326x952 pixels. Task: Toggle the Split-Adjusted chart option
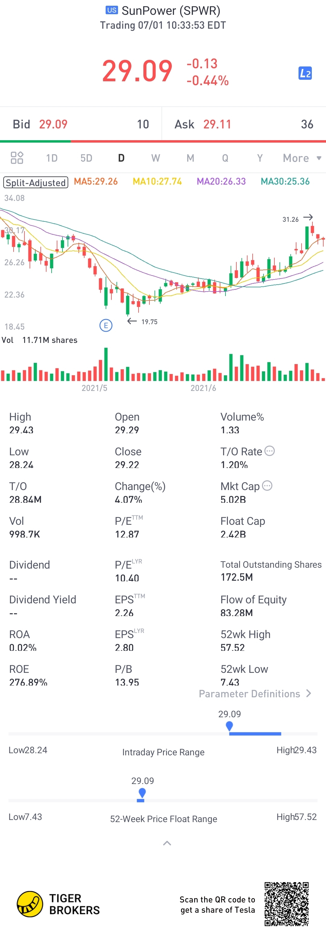click(36, 182)
